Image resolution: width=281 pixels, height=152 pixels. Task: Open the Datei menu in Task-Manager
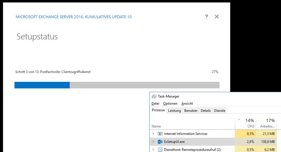(155, 104)
